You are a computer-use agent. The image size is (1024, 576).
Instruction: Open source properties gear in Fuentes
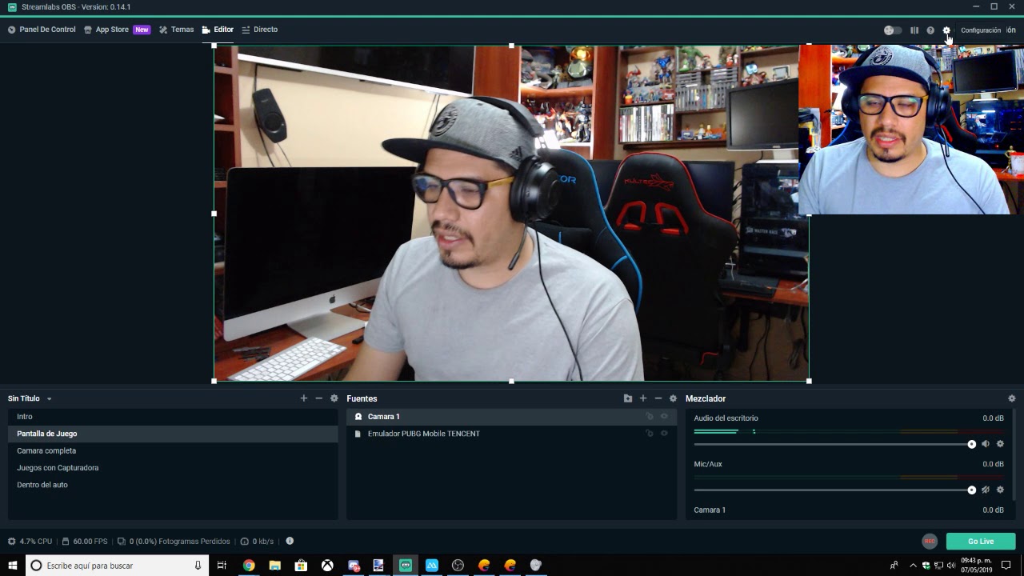point(673,398)
